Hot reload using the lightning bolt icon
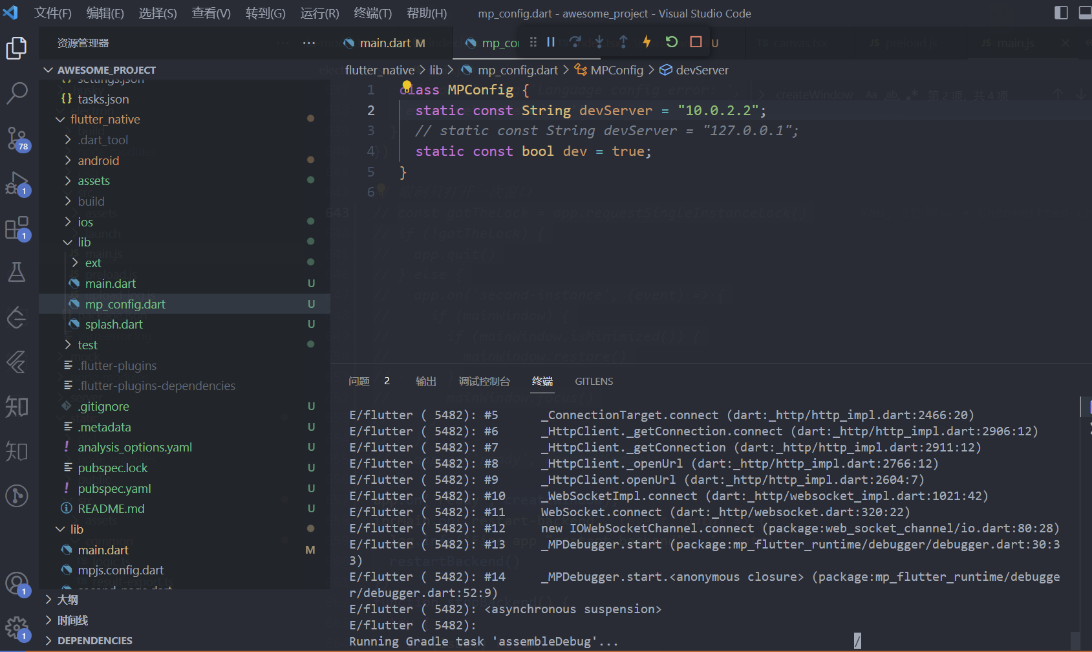 coord(647,41)
